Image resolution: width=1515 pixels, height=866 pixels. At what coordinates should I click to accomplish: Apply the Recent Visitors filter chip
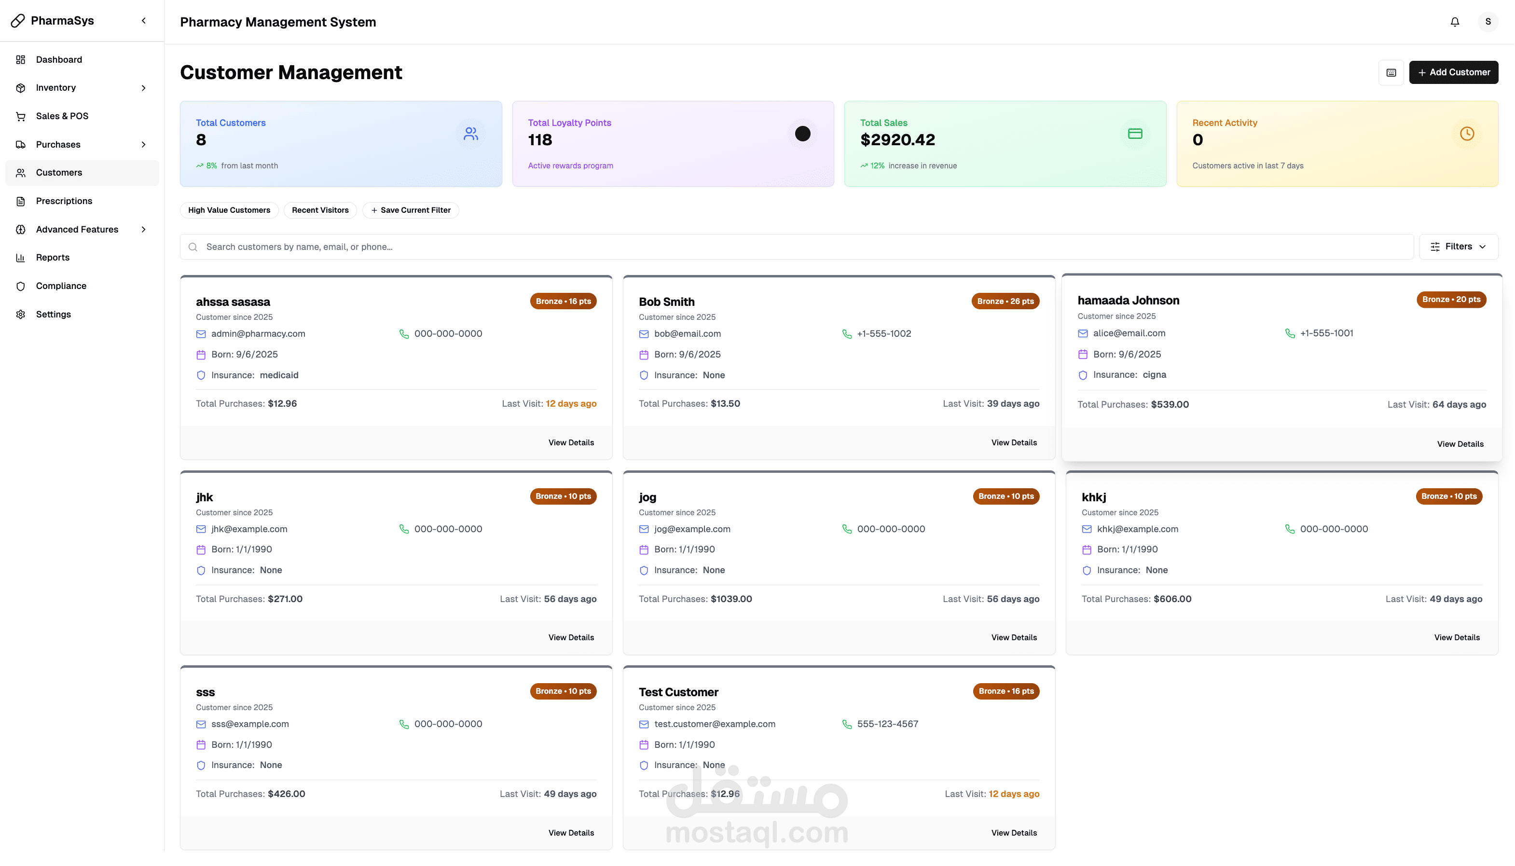[320, 210]
